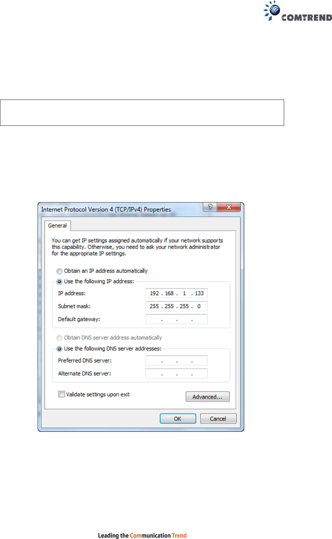Click the dialog title bar text
Viewport: 332px width, 539px height.
coord(106,209)
